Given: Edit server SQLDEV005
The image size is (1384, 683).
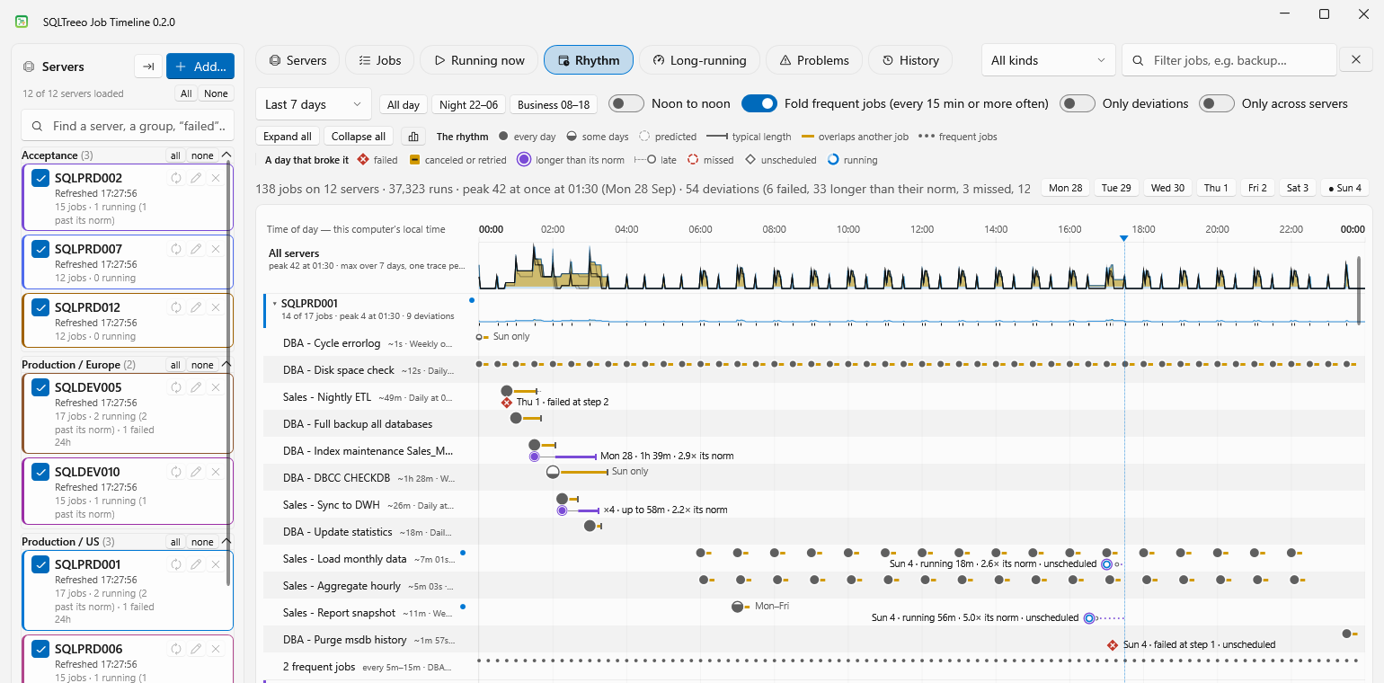Looking at the screenshot, I should pyautogui.click(x=196, y=387).
